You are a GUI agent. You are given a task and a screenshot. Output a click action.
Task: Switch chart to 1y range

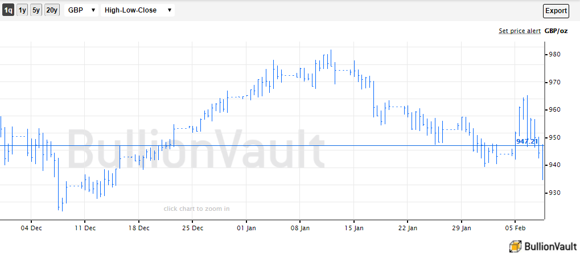(22, 10)
